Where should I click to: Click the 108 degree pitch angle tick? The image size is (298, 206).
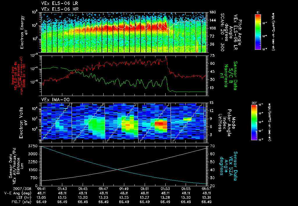[212, 28]
